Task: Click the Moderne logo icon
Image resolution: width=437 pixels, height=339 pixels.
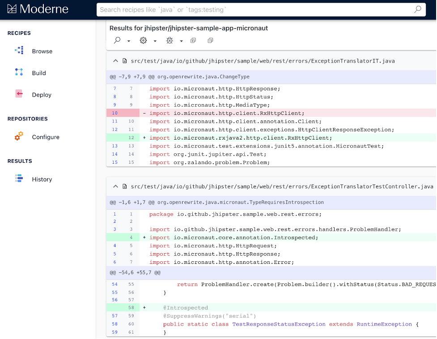Action: (x=12, y=9)
